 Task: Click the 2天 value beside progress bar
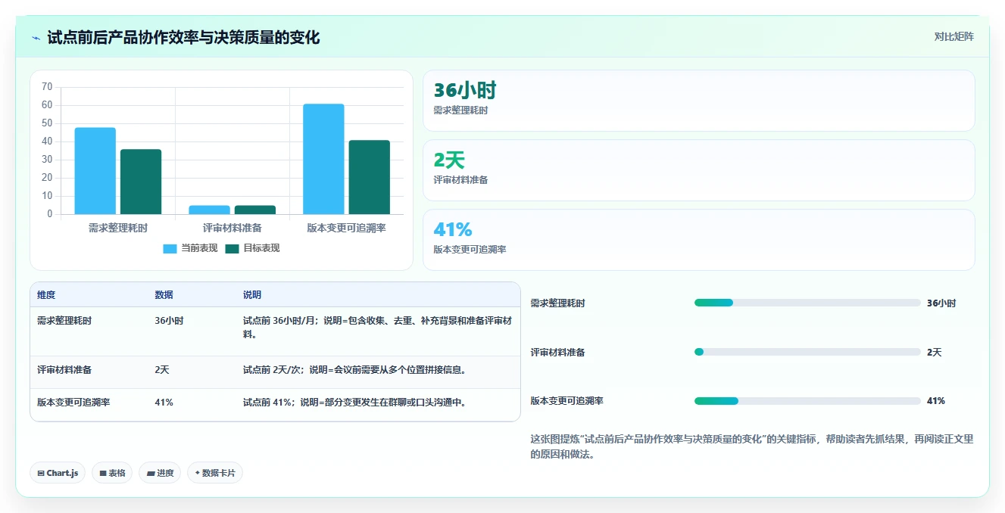(935, 353)
